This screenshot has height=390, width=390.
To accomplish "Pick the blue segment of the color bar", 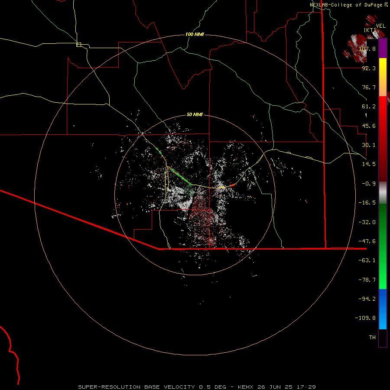I will (383, 309).
